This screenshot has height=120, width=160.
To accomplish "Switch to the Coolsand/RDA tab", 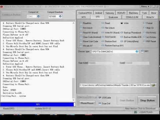I will pyautogui.click(x=85, y=13).
